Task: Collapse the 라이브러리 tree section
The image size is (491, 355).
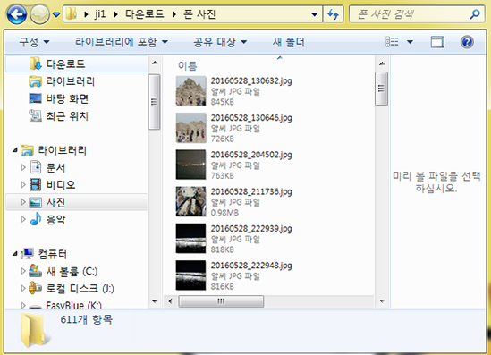Action: (x=15, y=150)
